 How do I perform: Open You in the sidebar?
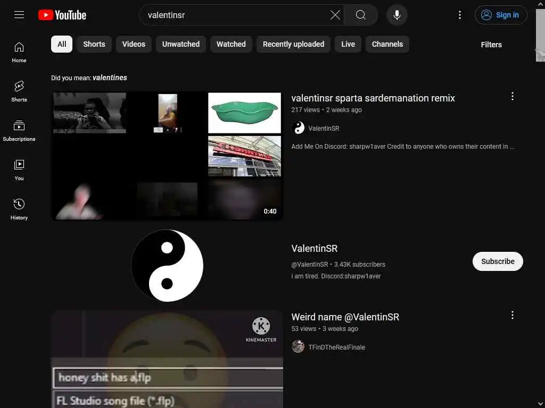(x=19, y=170)
